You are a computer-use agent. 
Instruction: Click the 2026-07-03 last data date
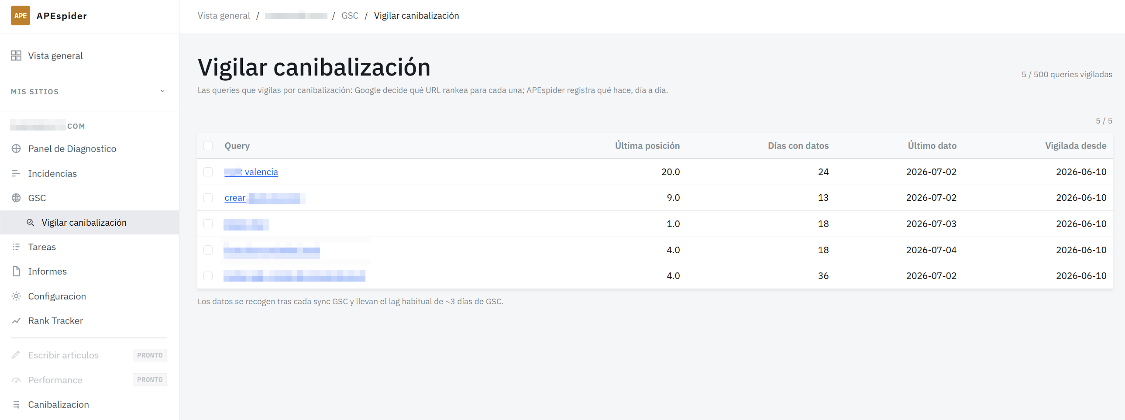(931, 224)
